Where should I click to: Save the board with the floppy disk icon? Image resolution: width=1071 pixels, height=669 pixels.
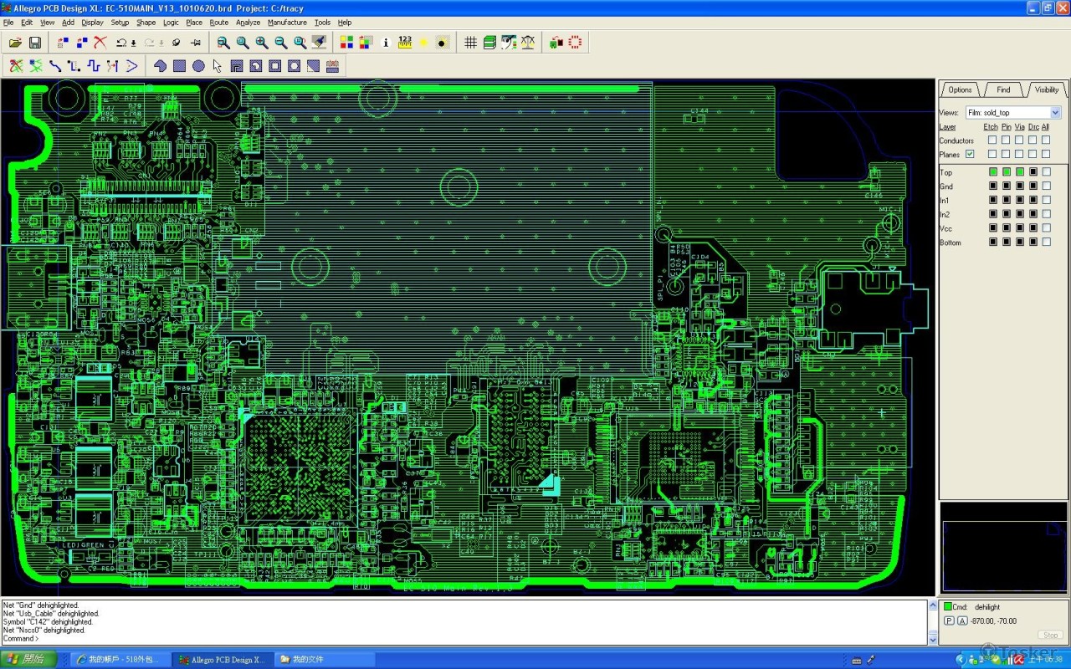(x=35, y=43)
